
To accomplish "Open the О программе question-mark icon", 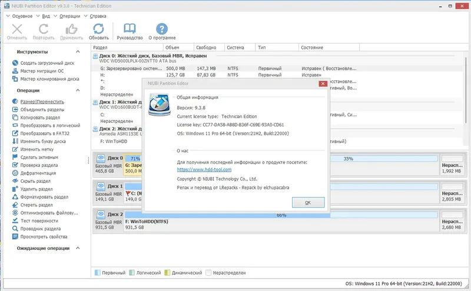I will pyautogui.click(x=162, y=29).
